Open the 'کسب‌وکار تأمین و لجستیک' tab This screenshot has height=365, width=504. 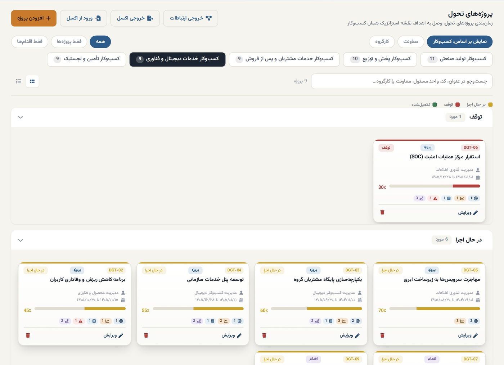click(86, 59)
